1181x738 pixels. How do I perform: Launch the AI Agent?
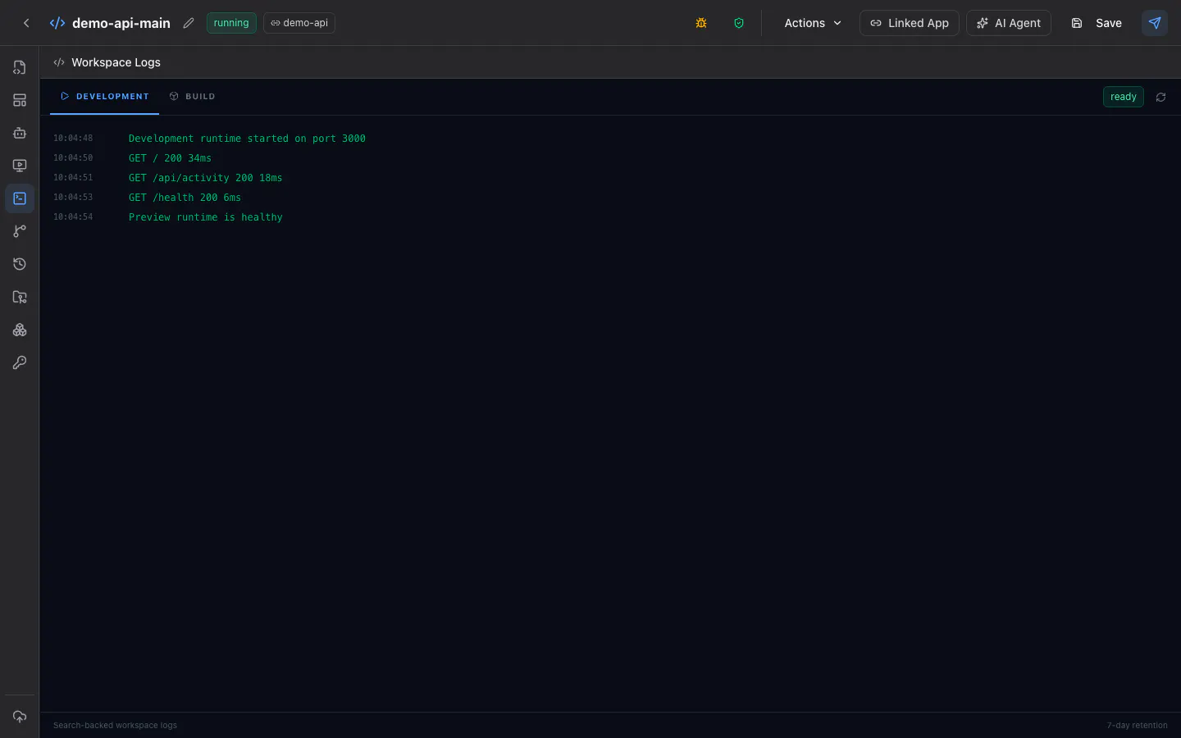point(1008,23)
